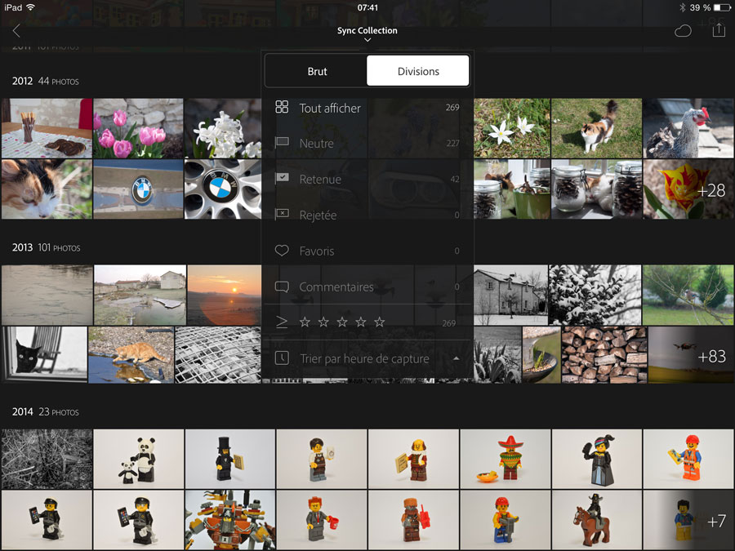
Task: Click the Favoris heart icon
Action: [x=282, y=251]
